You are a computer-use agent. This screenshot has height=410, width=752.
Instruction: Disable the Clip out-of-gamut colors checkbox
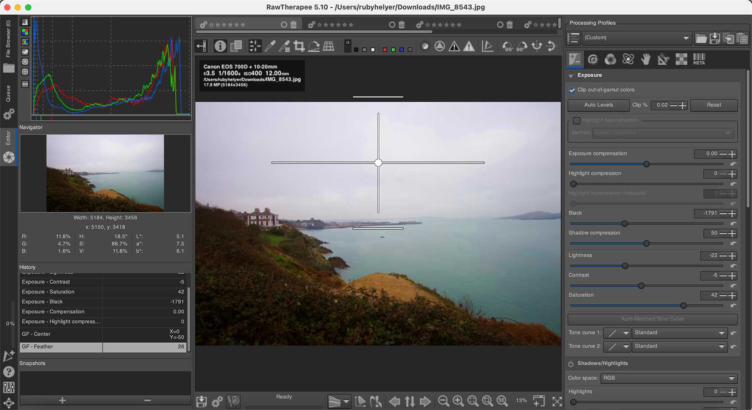click(x=572, y=90)
